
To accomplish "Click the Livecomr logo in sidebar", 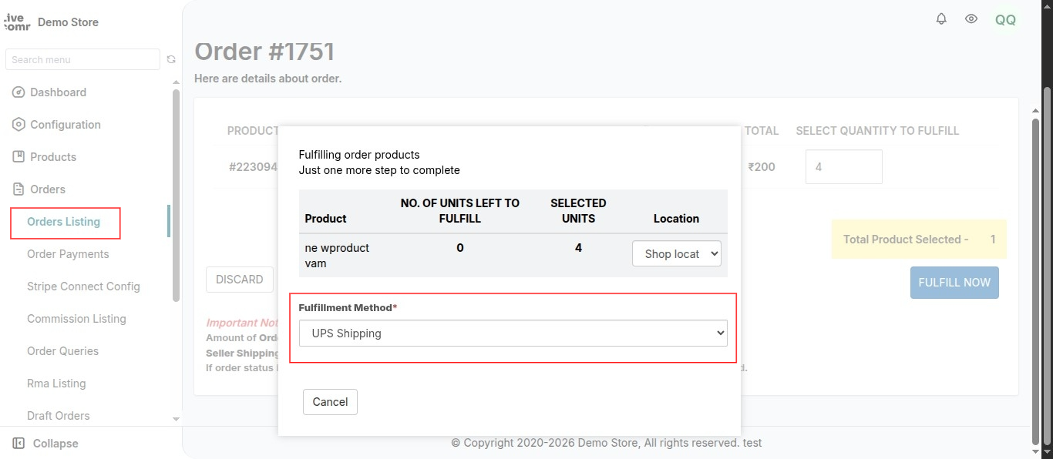I will tap(17, 22).
